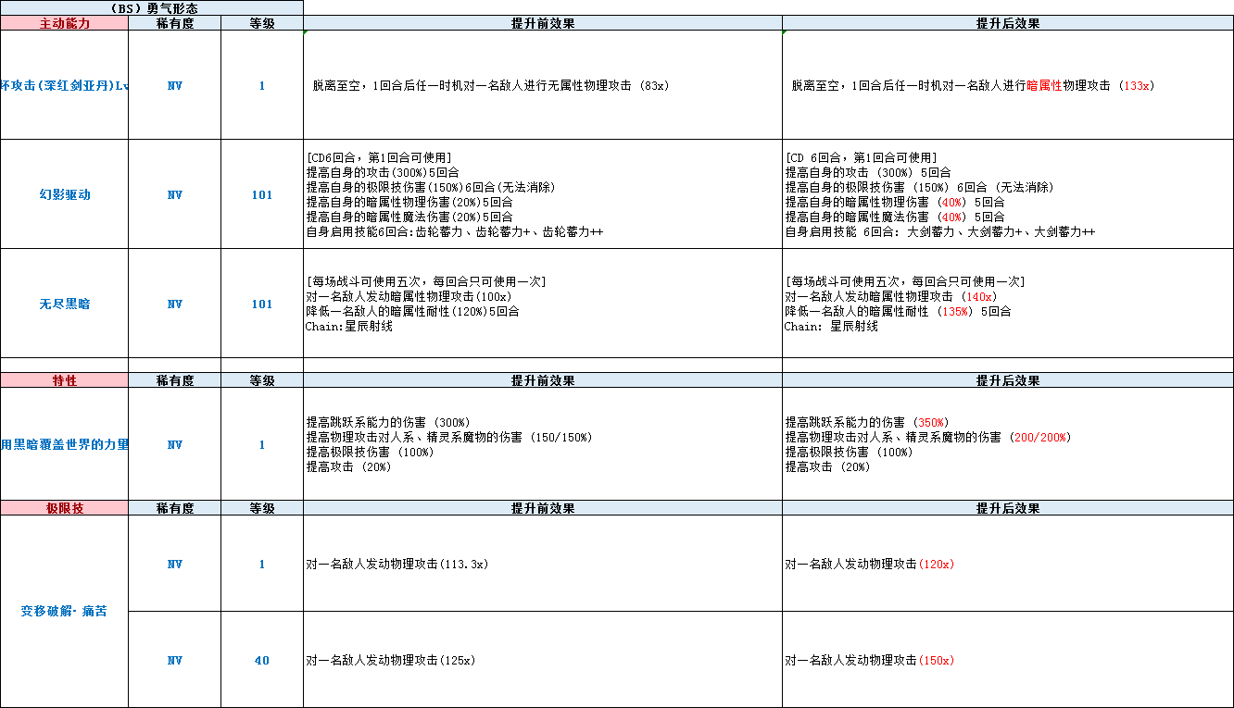The width and height of the screenshot is (1234, 708).
Task: Click the 主动能力 header cell
Action: point(64,23)
